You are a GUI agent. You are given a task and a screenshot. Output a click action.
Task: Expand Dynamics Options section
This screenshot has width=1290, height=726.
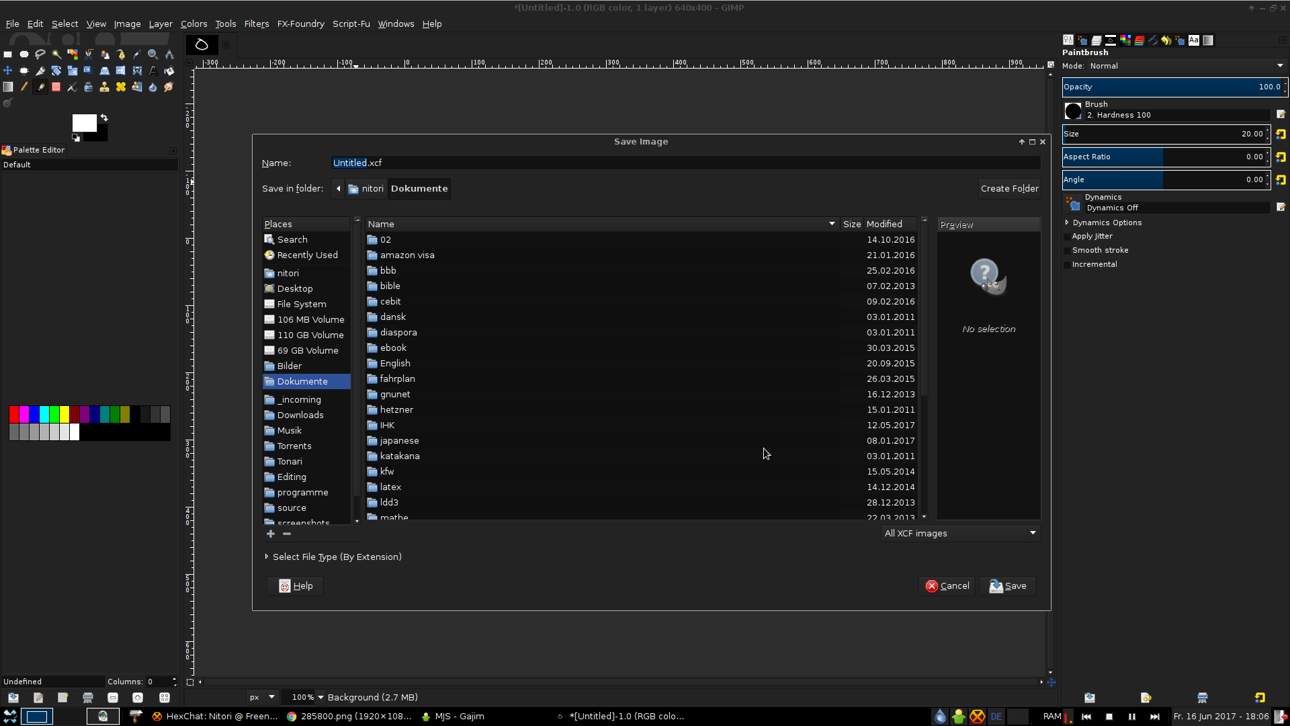click(1067, 223)
